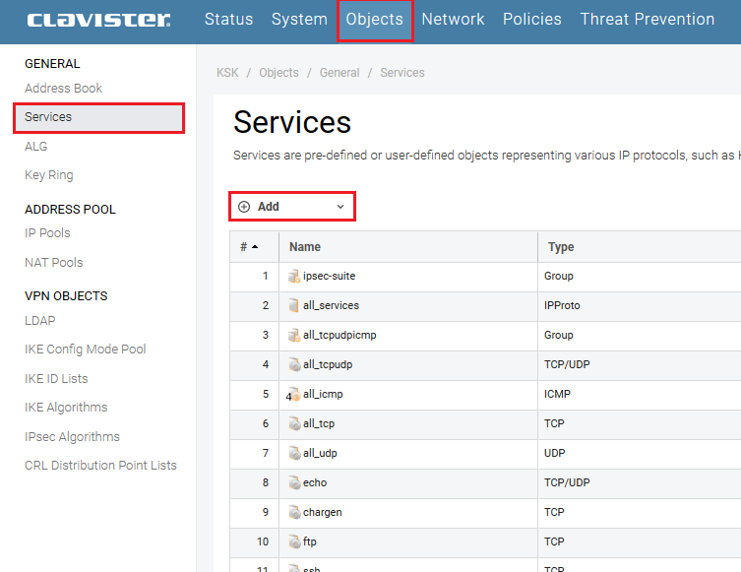Sort by the # column header
741x572 pixels.
[x=249, y=247]
